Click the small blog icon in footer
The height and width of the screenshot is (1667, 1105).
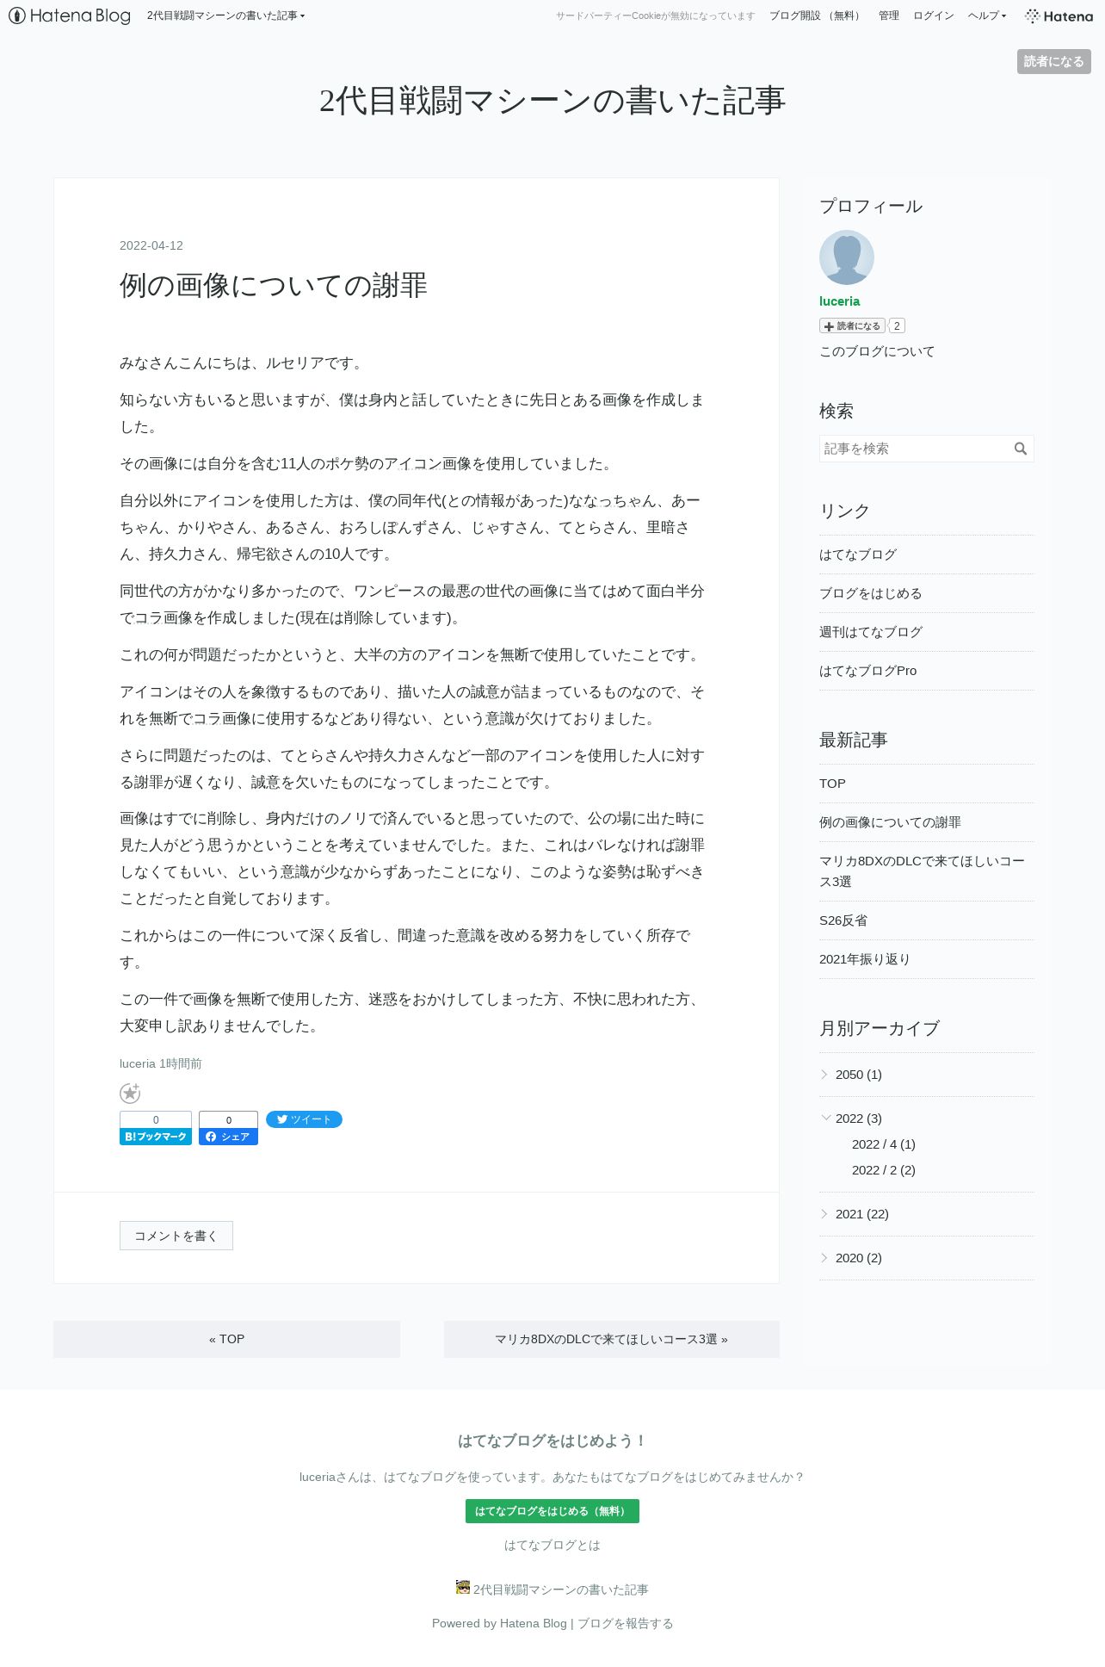463,1587
